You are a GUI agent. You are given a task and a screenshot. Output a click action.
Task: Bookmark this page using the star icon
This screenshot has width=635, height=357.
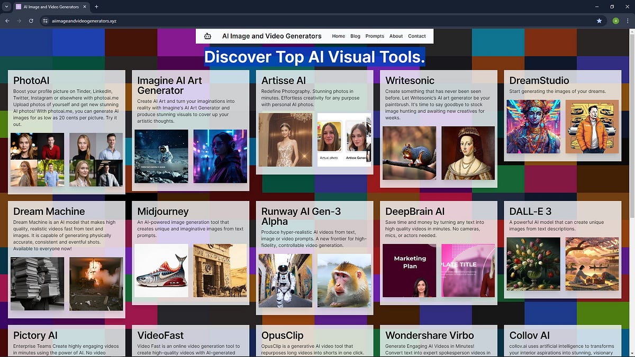pos(599,21)
